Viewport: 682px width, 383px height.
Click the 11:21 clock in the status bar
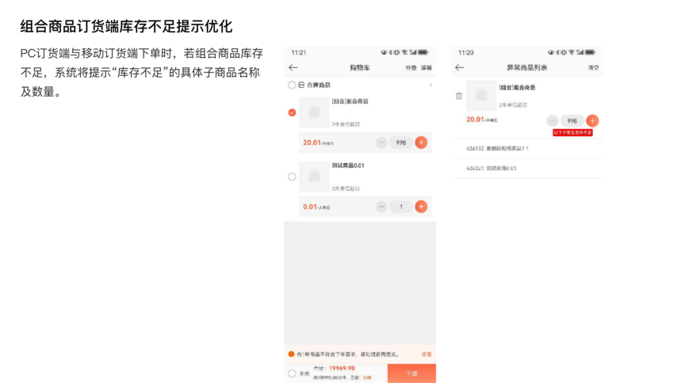coord(298,52)
